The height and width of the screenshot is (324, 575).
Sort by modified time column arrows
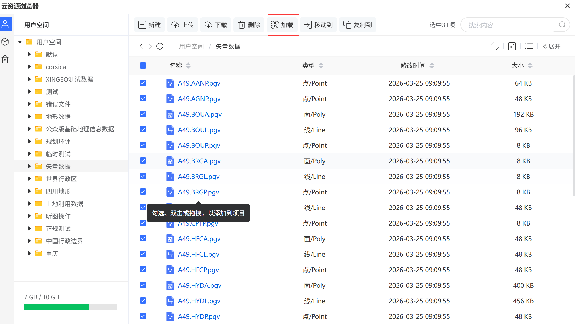pos(432,66)
